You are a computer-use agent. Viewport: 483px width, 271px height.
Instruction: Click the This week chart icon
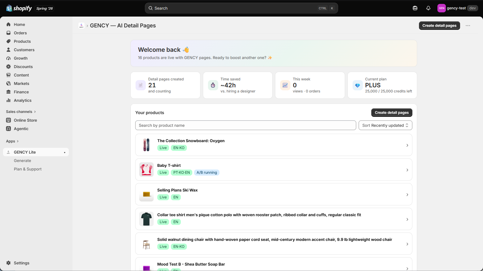285,85
